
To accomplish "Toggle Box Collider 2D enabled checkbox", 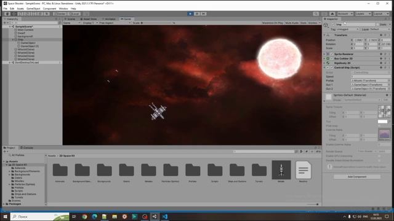I will click(x=332, y=59).
